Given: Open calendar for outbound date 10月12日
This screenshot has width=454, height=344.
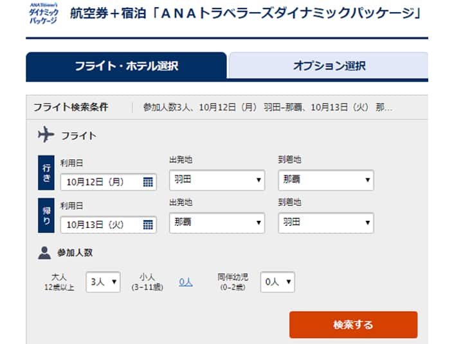Looking at the screenshot, I should pyautogui.click(x=148, y=182).
